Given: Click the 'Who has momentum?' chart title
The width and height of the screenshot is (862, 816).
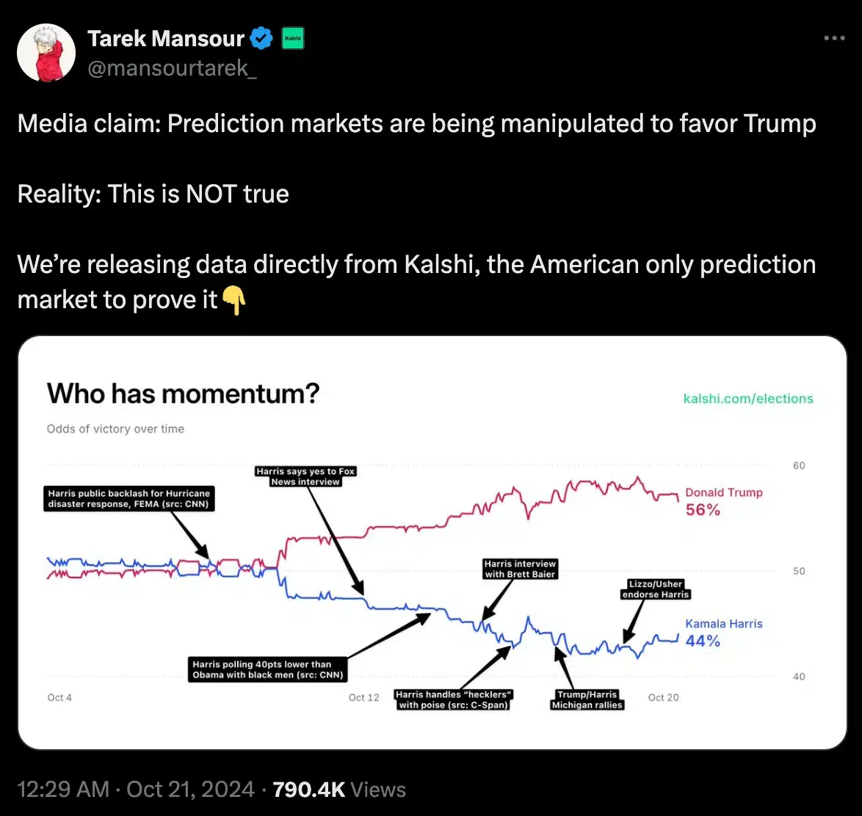Looking at the screenshot, I should click(183, 394).
